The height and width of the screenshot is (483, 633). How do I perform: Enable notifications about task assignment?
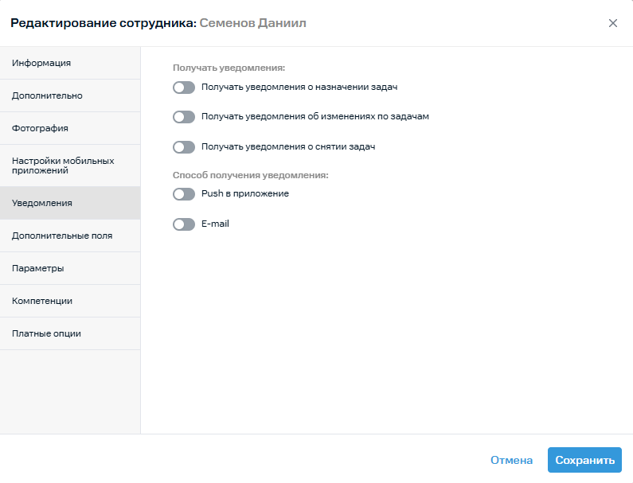pos(184,88)
